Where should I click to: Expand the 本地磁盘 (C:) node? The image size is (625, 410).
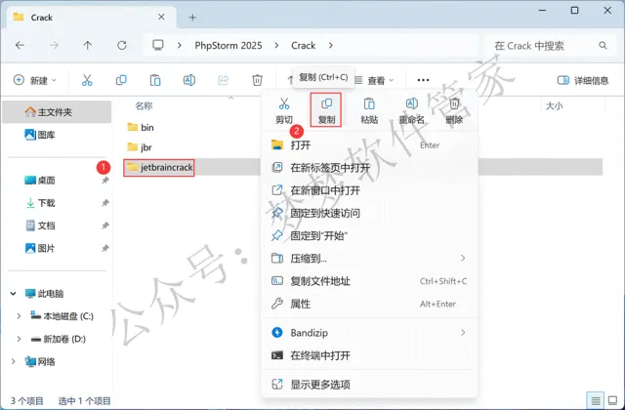click(19, 316)
